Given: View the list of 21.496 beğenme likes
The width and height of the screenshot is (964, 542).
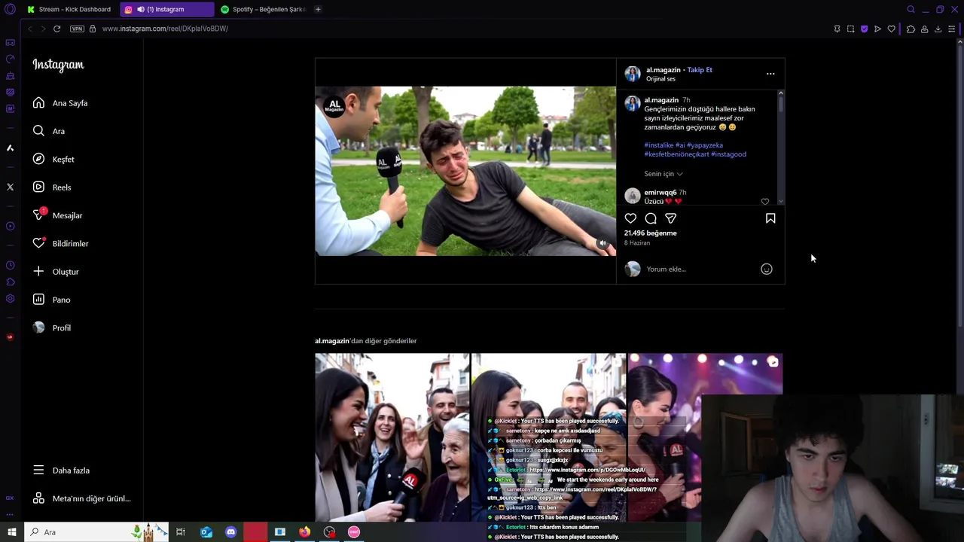Looking at the screenshot, I should tap(651, 233).
